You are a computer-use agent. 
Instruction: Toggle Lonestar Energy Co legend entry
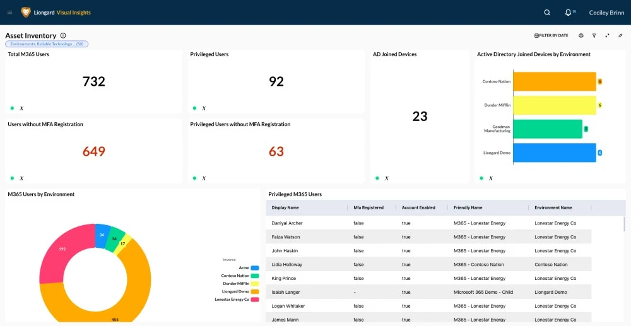click(x=255, y=300)
